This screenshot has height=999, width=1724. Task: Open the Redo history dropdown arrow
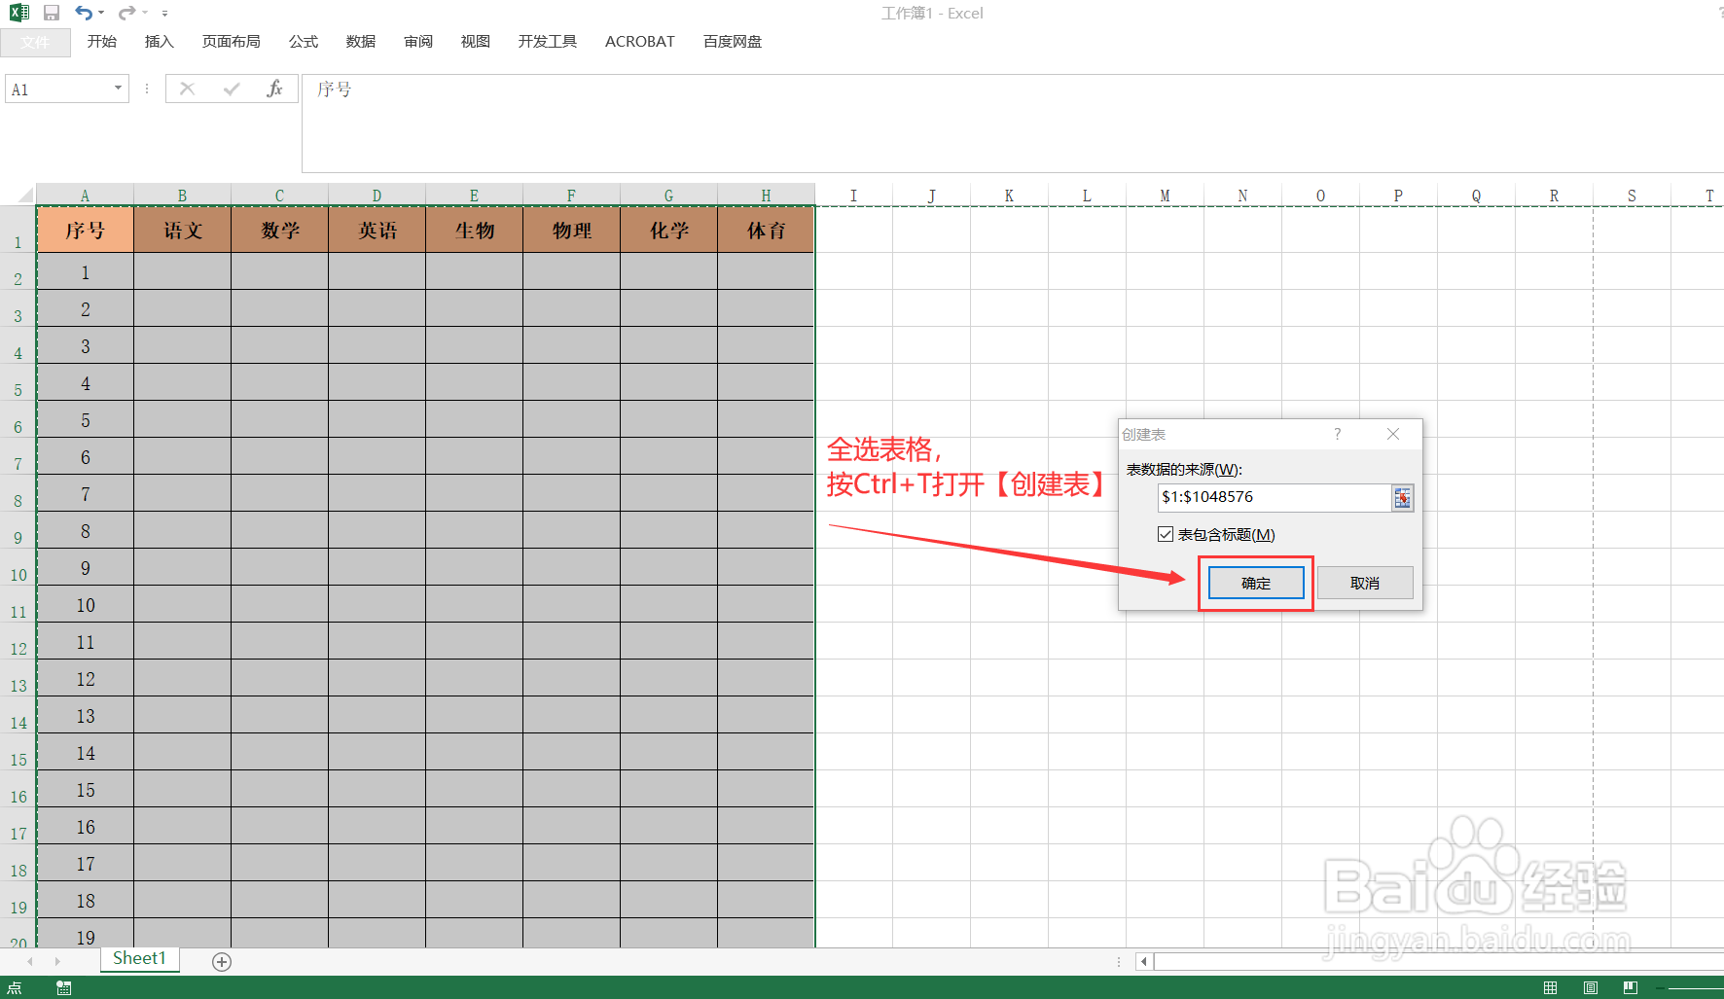click(x=144, y=13)
